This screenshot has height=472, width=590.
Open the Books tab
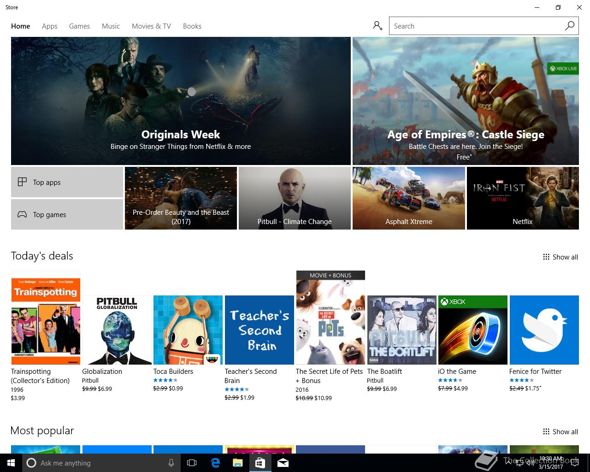coord(192,26)
